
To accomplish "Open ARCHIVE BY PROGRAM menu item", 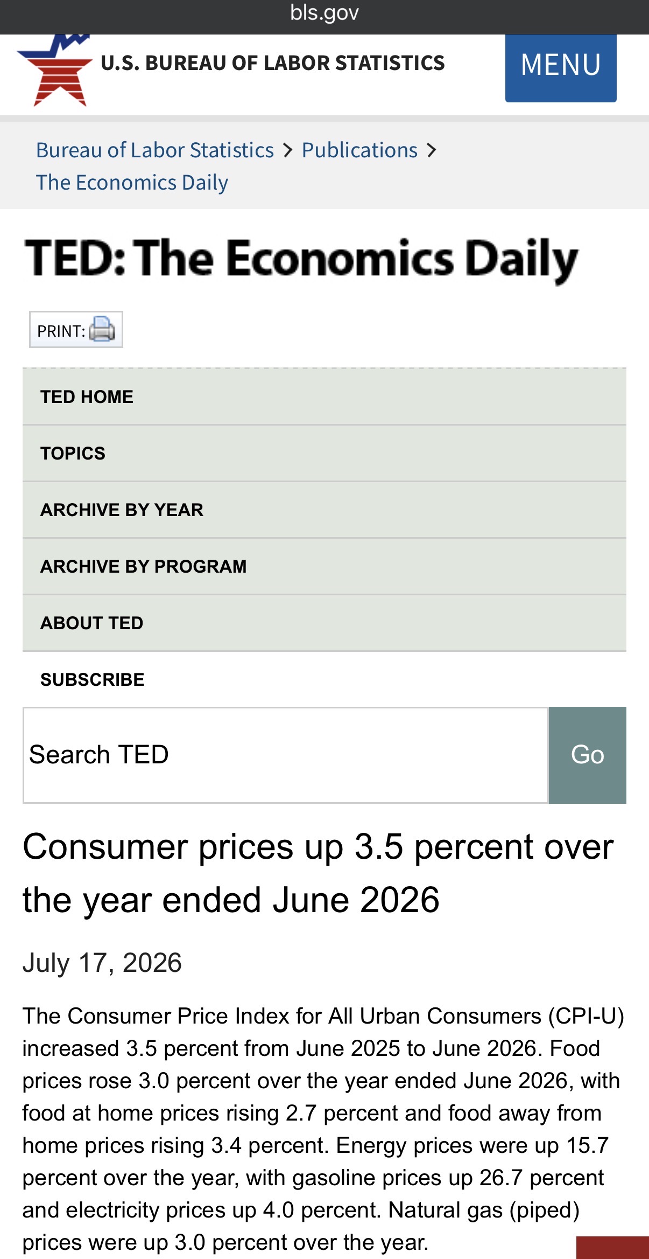I will tap(325, 567).
